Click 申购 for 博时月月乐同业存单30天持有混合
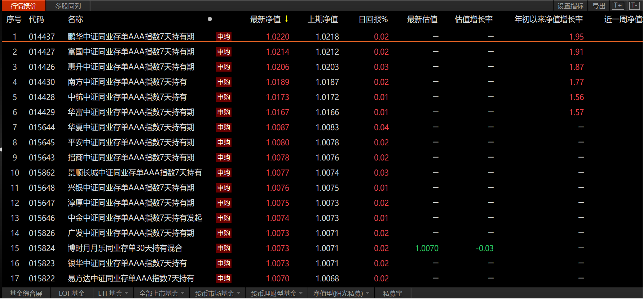 [224, 248]
